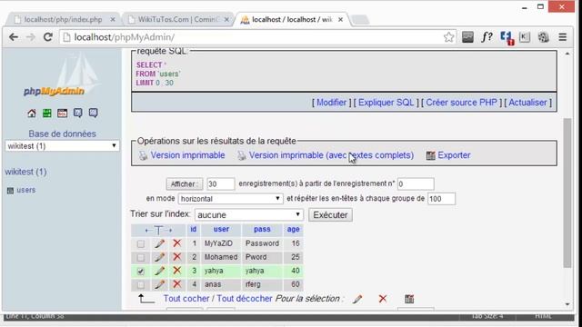Screen dimensions: 582x327
Task: Open phpMyAdmin documentation icon
Action: 77,113
